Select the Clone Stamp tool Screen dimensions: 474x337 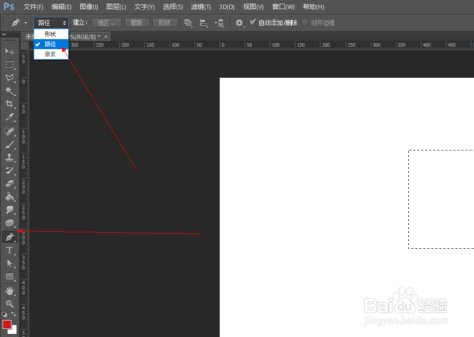[x=10, y=157]
